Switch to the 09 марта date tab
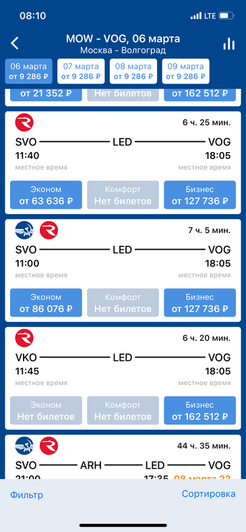This screenshot has height=532, width=246. (x=186, y=71)
